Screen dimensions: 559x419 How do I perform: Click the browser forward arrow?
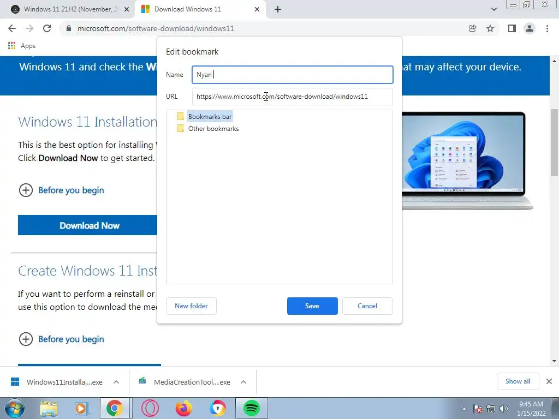click(x=29, y=28)
